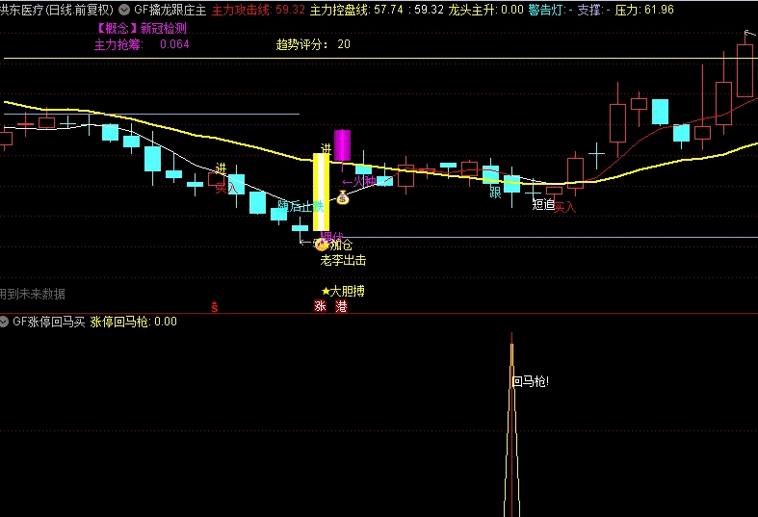
Task: Click the small flag marker above the last candle
Action: (749, 34)
